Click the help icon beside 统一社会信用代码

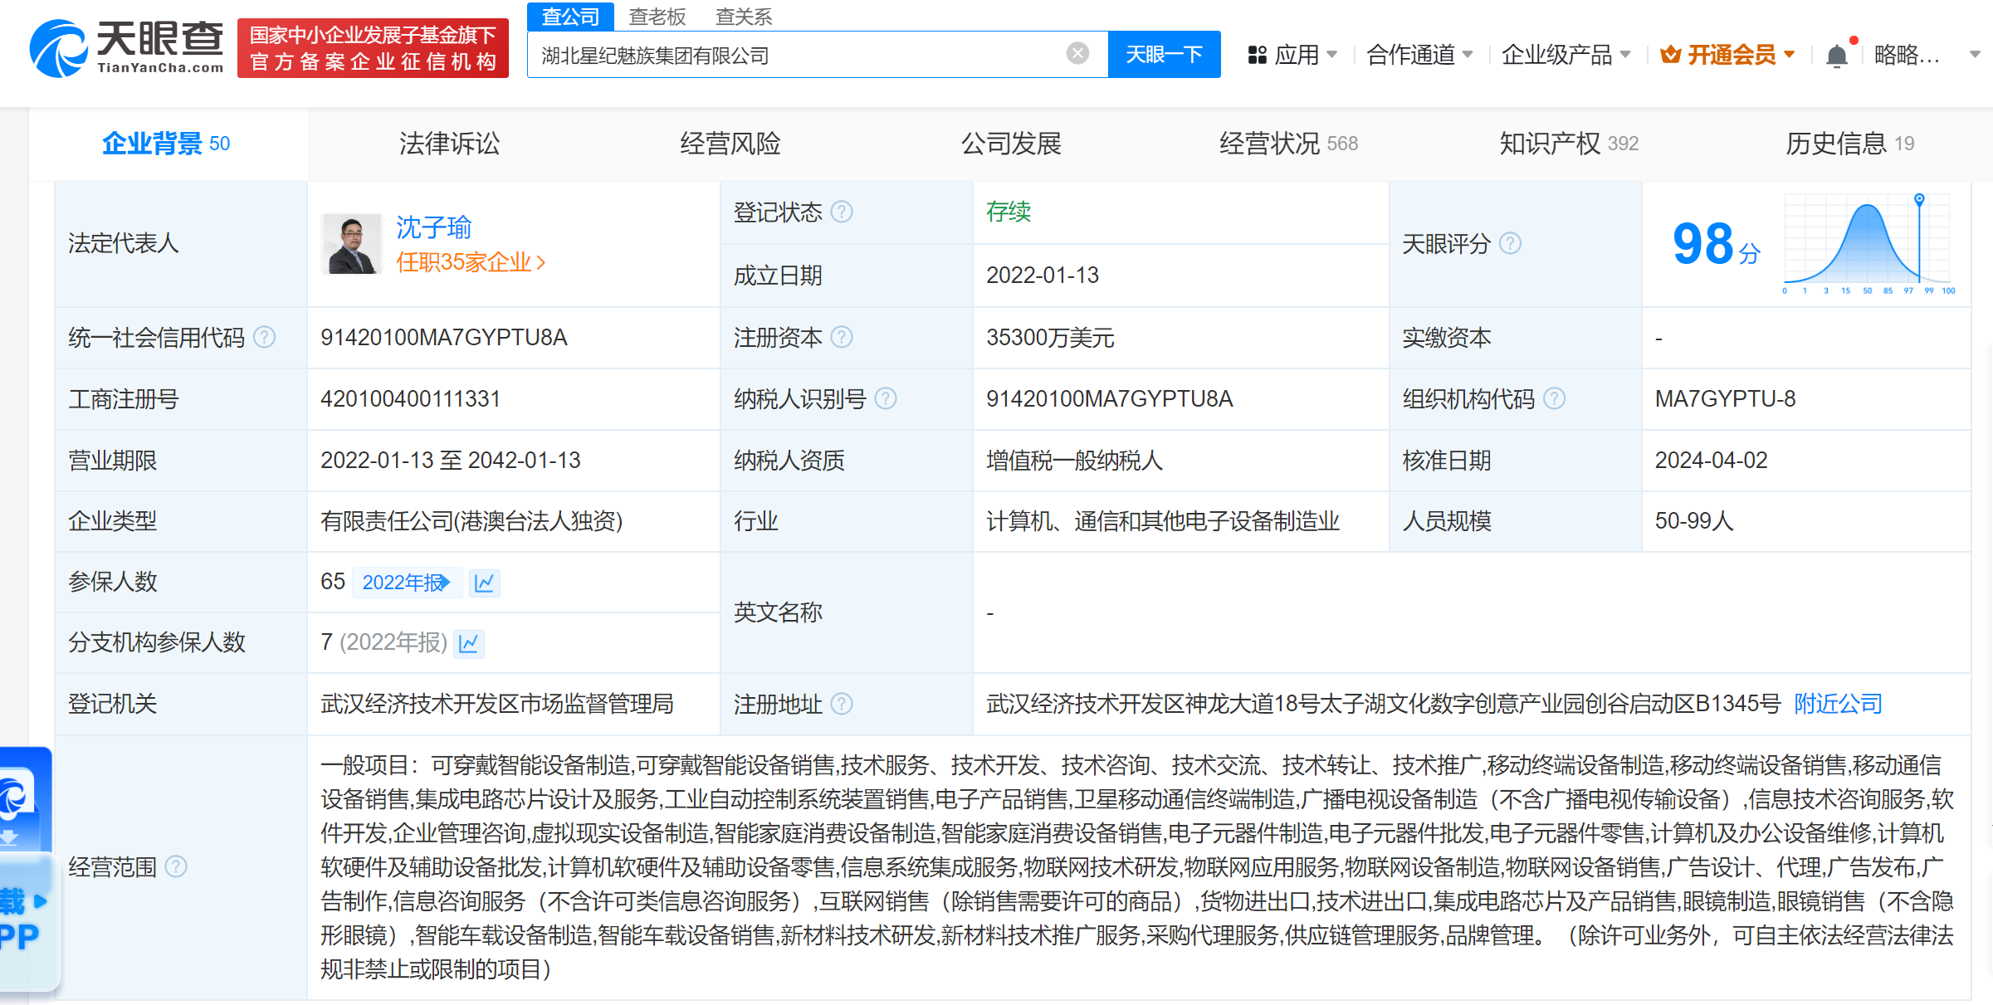264,338
